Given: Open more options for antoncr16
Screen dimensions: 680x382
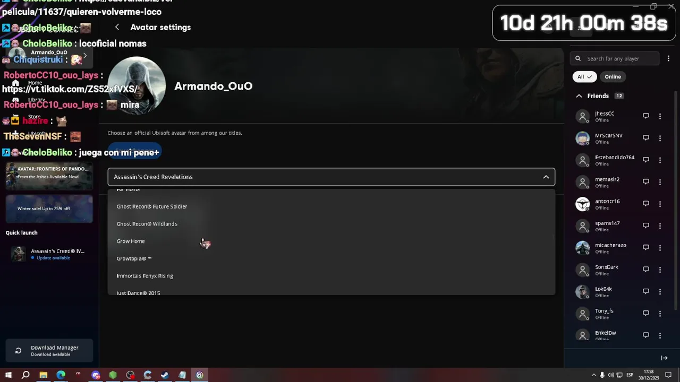Looking at the screenshot, I should pyautogui.click(x=660, y=204).
